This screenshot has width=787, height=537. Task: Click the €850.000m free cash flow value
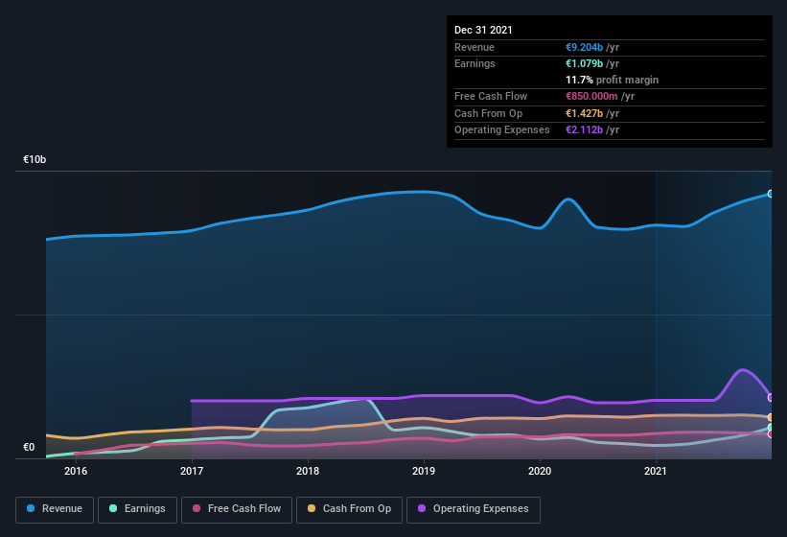591,96
